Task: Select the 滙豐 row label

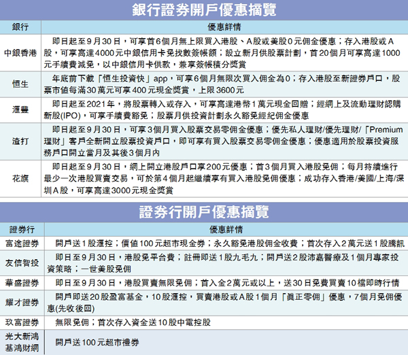Action: coord(21,109)
